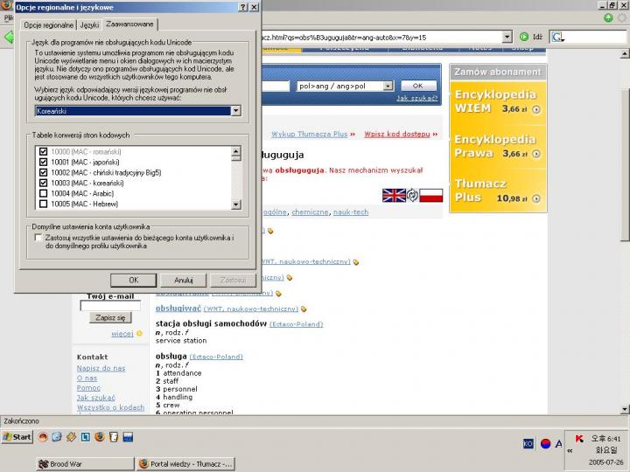
Task: Open the nauk-tech category link
Action: 351,212
